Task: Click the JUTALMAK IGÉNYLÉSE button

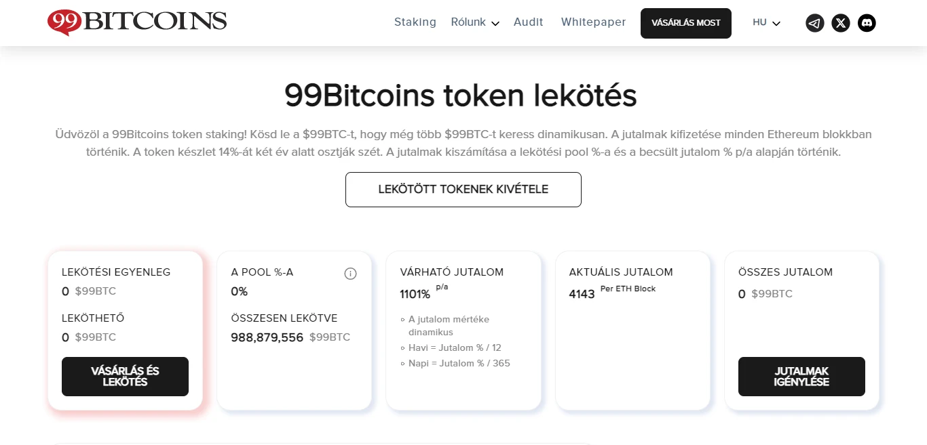Action: (801, 377)
